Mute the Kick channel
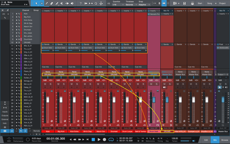The width and height of the screenshot is (230, 144). pos(45,84)
